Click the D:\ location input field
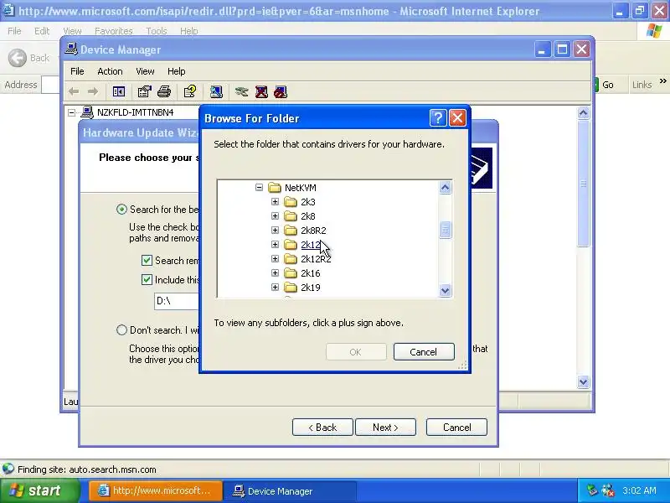This screenshot has height=503, width=670. [177, 301]
